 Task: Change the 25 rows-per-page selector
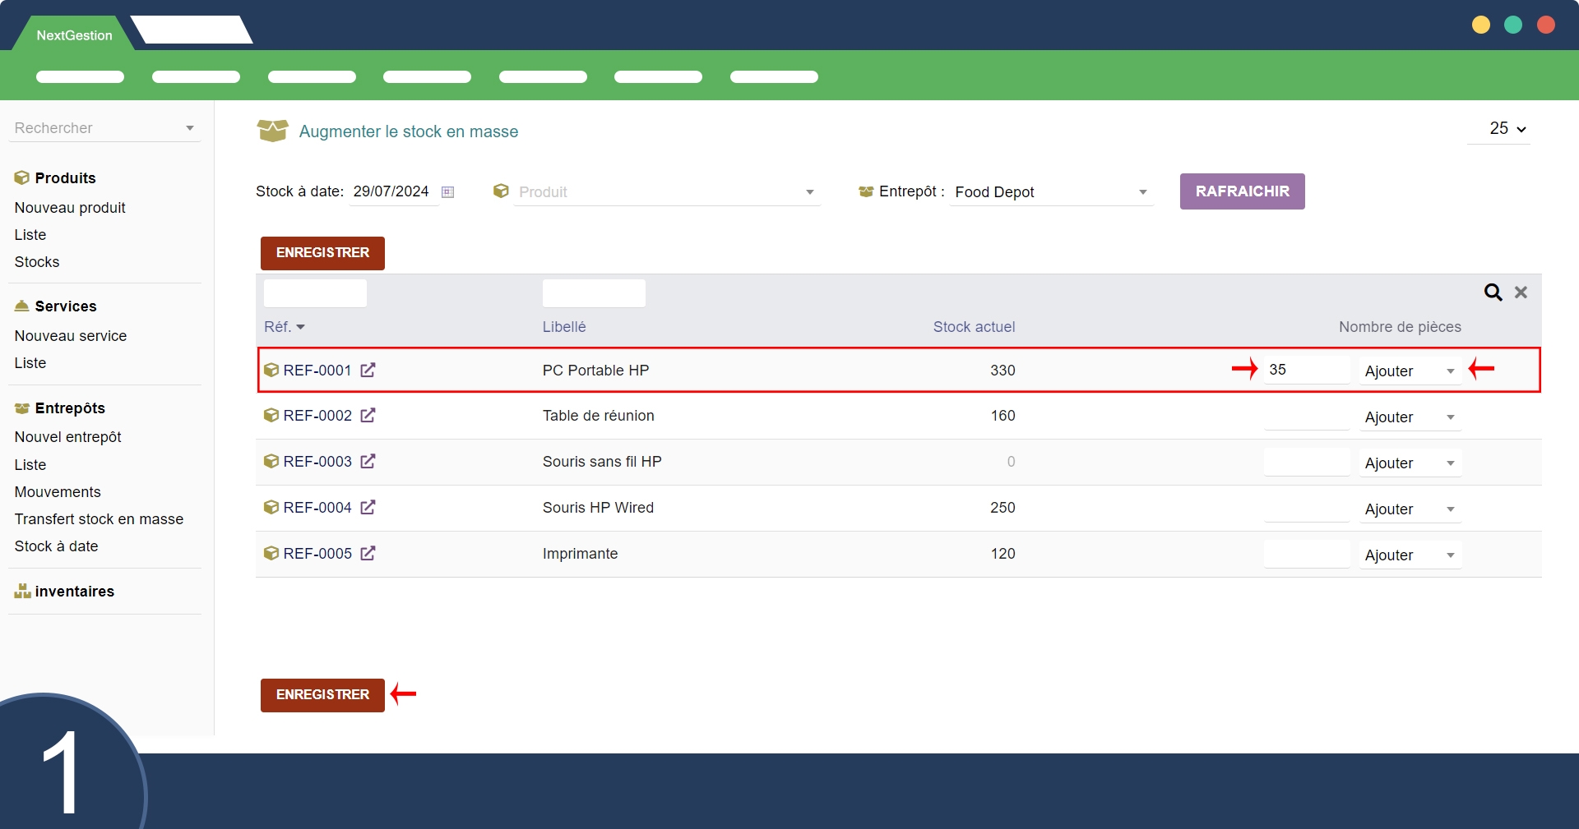(x=1507, y=129)
